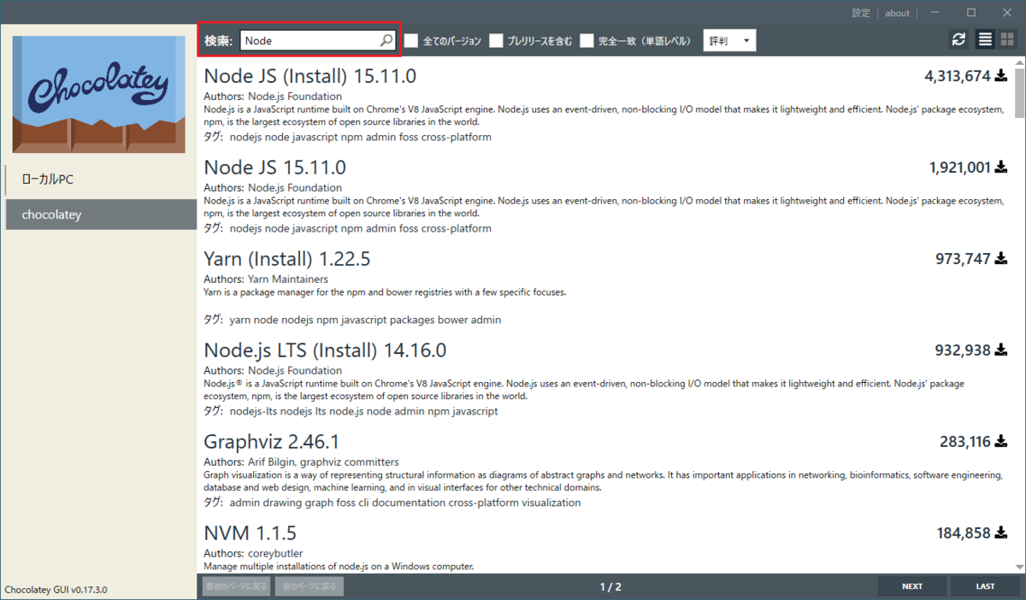Viewport: 1026px width, 600px height.
Task: Click 最初のページに戻る button
Action: pos(237,586)
